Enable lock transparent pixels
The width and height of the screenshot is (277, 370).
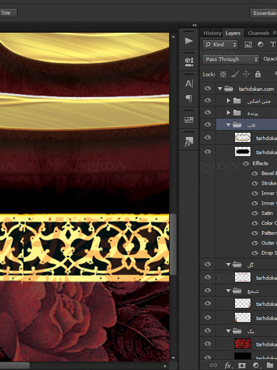pos(223,75)
